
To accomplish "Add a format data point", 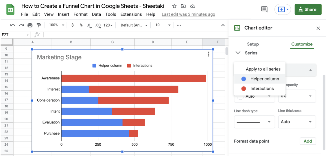I will click(308, 141).
